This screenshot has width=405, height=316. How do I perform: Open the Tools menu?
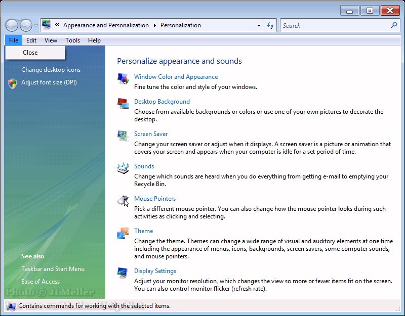[x=72, y=40]
